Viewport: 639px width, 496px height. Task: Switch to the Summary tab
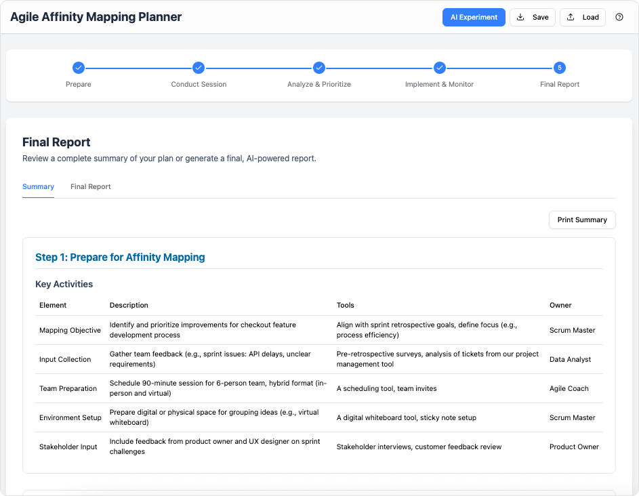click(x=39, y=186)
